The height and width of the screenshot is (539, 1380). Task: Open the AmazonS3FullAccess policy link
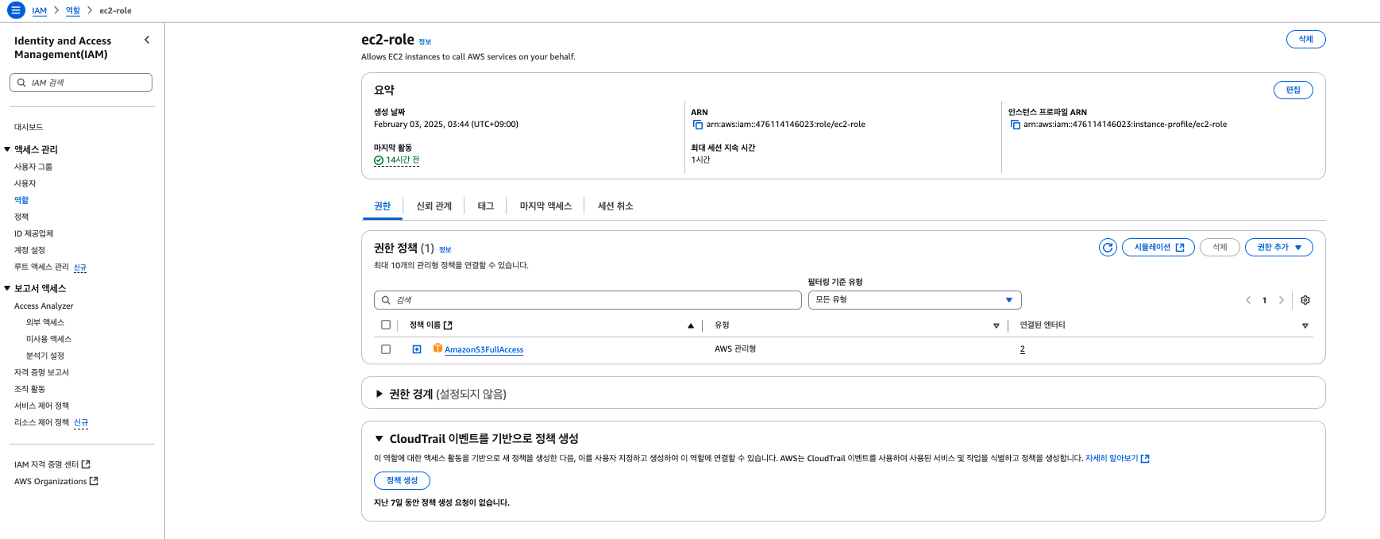pos(484,349)
